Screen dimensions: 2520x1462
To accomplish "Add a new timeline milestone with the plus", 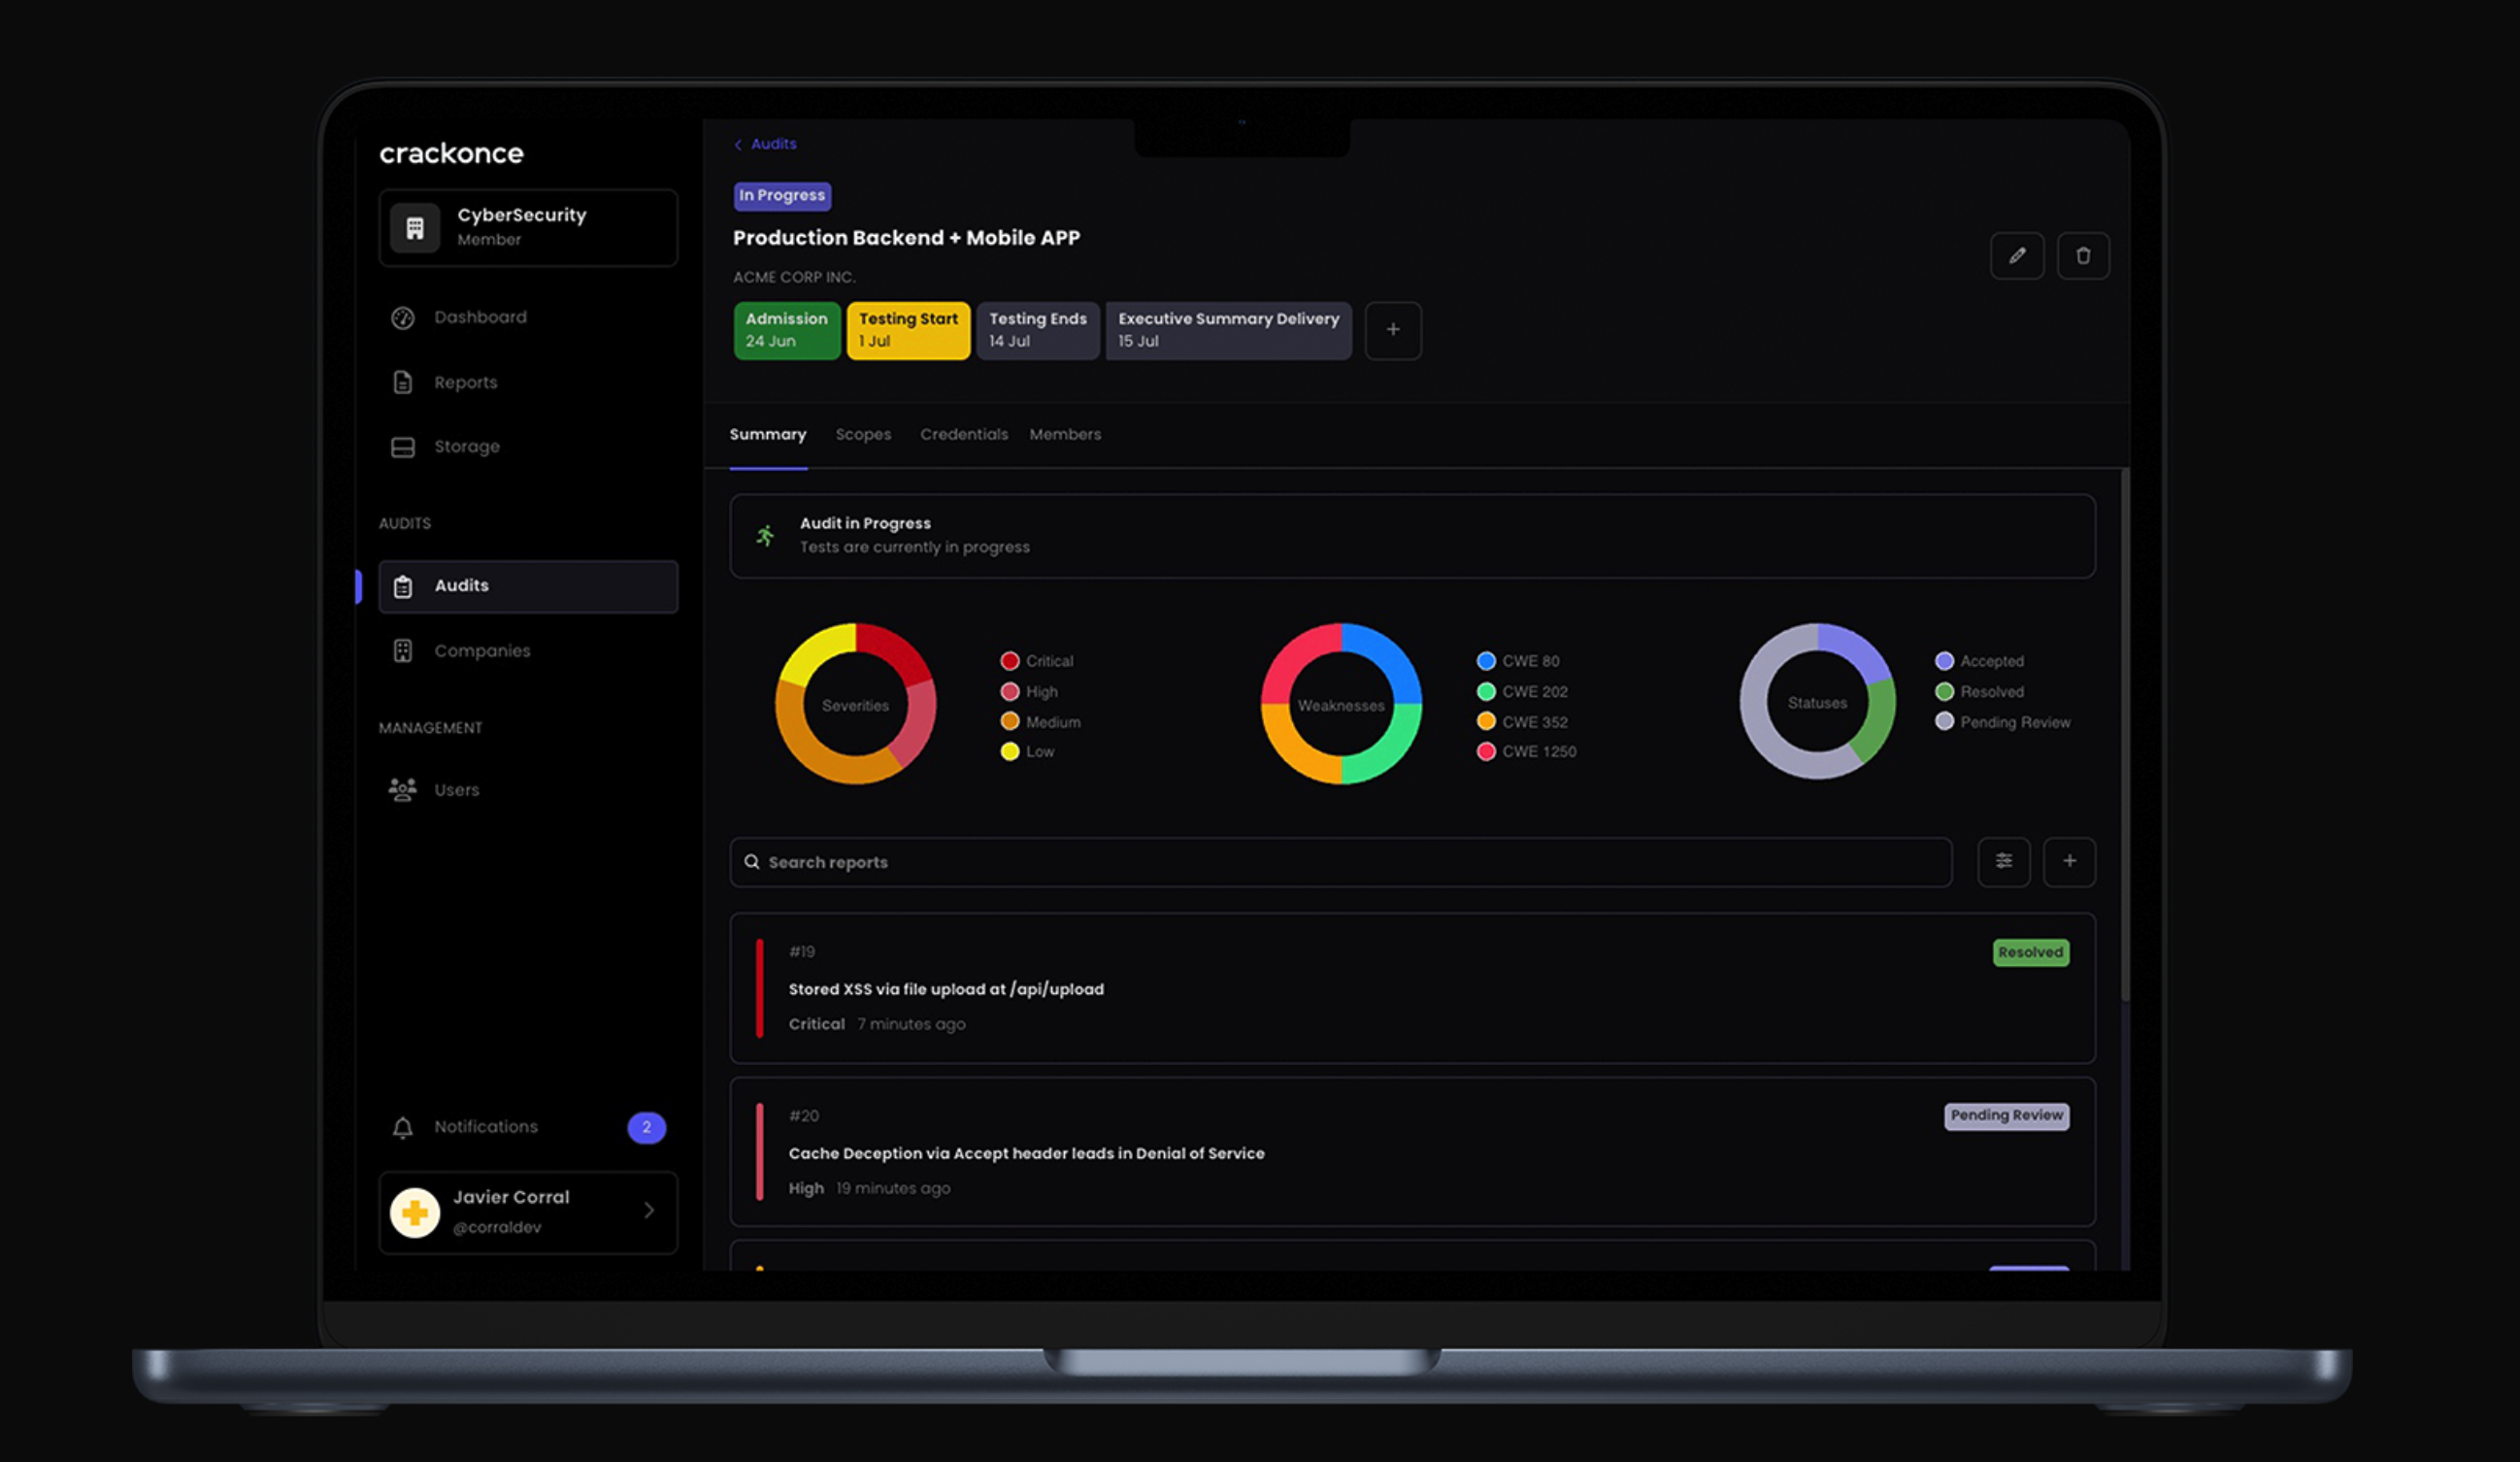I will point(1393,330).
